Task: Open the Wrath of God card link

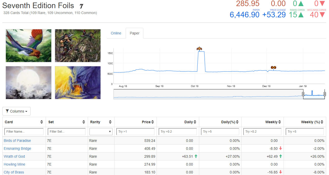Action: tap(14, 156)
